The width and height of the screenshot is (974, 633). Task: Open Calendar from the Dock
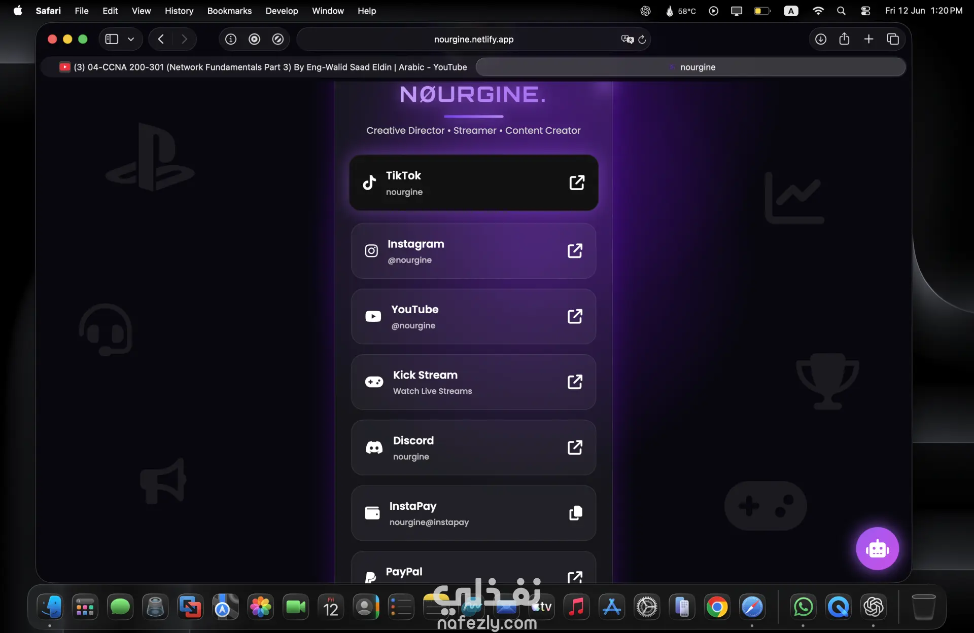(x=331, y=607)
